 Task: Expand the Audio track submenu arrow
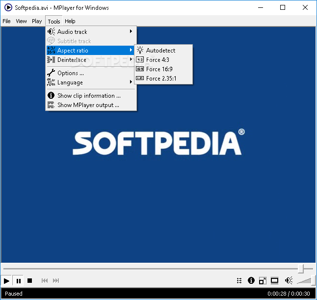click(x=131, y=31)
